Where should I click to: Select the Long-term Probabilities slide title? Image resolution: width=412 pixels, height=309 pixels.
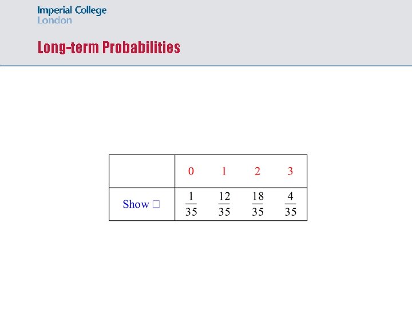109,47
